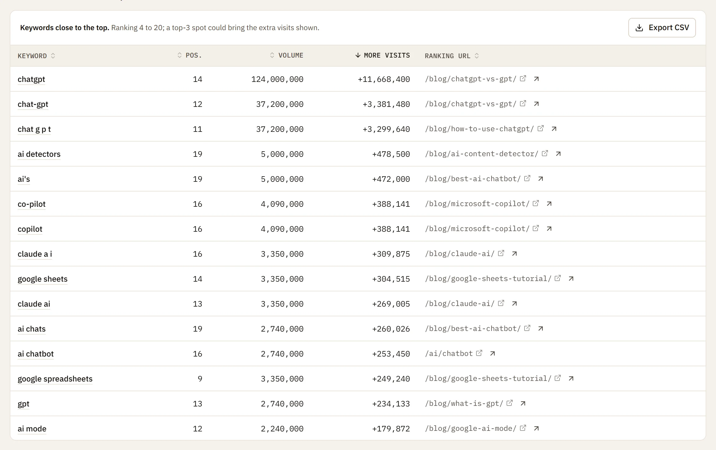Select the /blog/how-to-use-chatgpt/ URL text
The image size is (716, 450).
click(x=479, y=129)
